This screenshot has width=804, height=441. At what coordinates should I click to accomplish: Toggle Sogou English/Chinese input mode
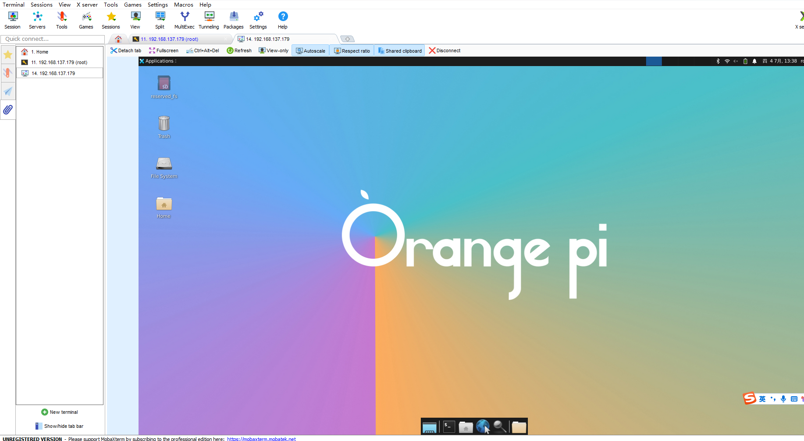point(762,399)
